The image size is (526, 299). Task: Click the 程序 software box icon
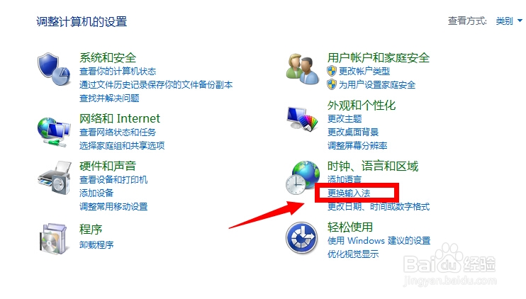pyautogui.click(x=53, y=239)
